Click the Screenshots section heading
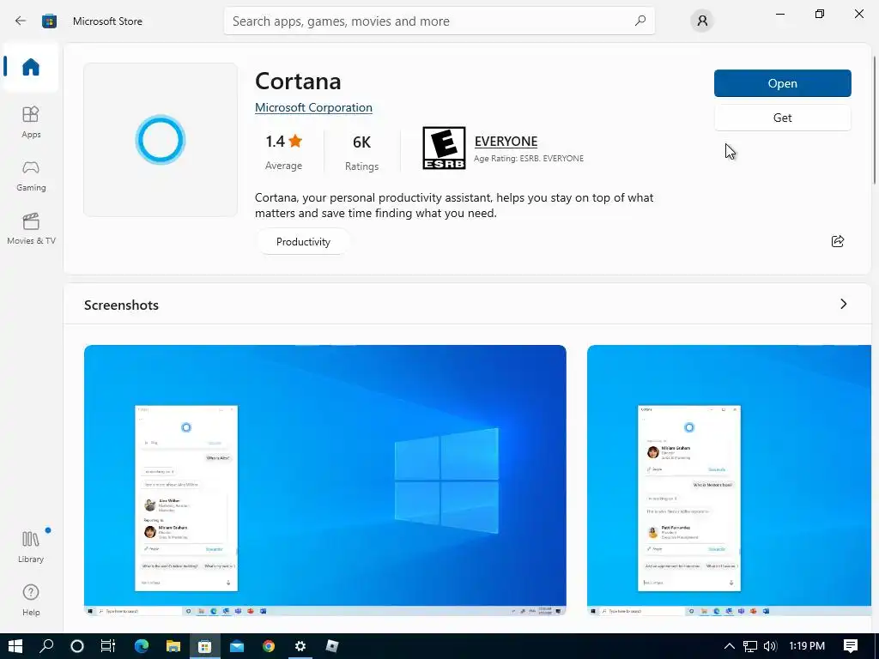Viewport: 879px width, 659px height. (121, 305)
